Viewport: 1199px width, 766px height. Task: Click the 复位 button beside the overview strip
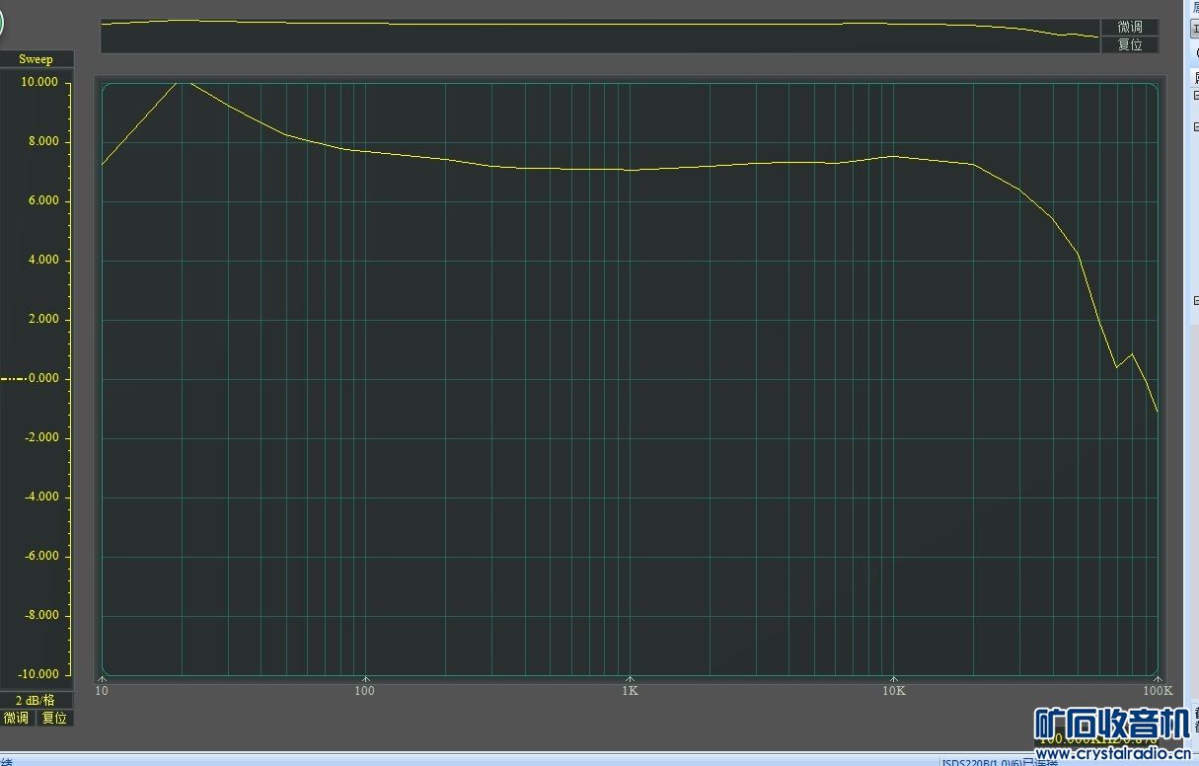click(1130, 44)
